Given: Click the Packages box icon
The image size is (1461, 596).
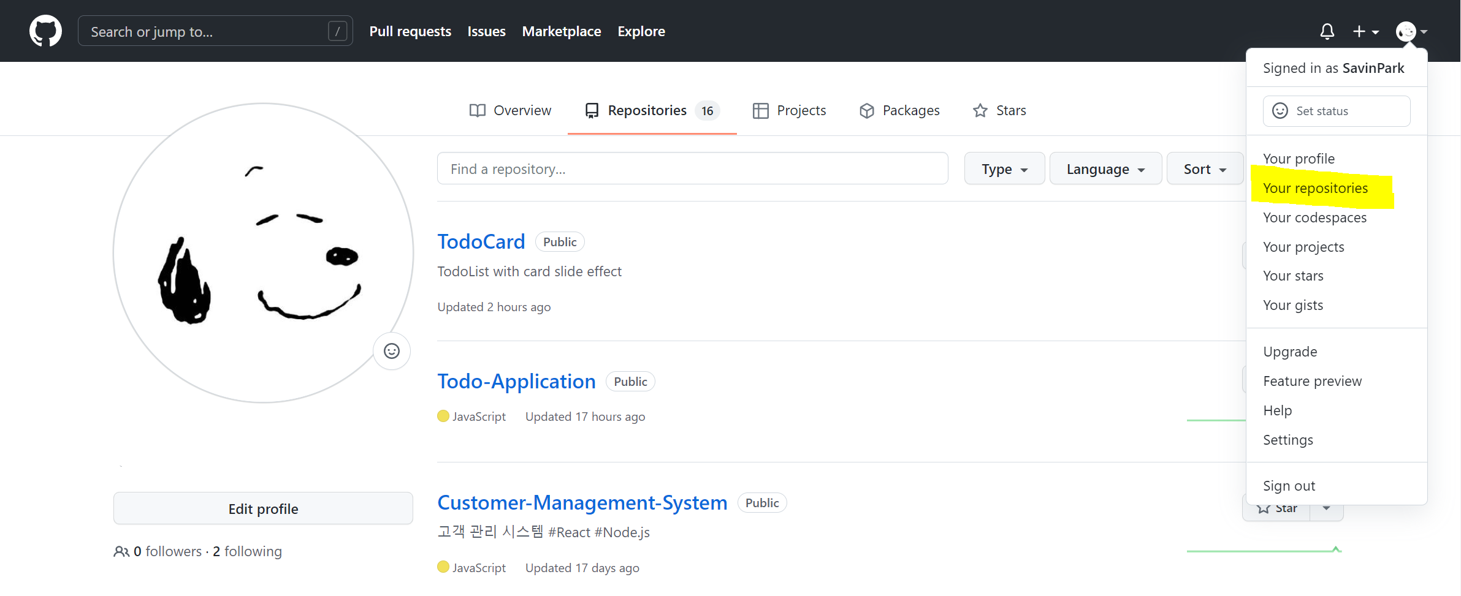Looking at the screenshot, I should tap(867, 110).
